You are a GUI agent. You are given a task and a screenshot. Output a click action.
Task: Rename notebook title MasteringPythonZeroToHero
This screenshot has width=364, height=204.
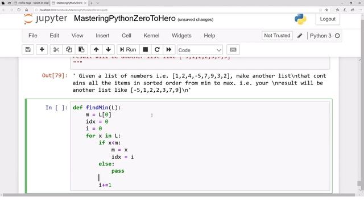[125, 19]
